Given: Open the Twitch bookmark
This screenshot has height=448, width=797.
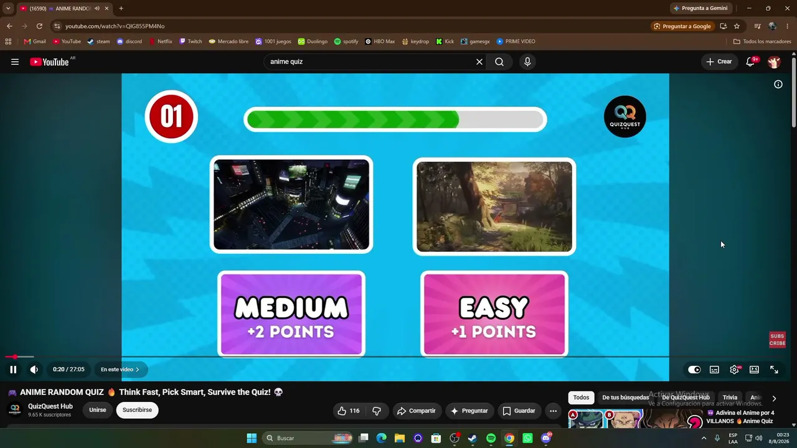Looking at the screenshot, I should point(191,42).
